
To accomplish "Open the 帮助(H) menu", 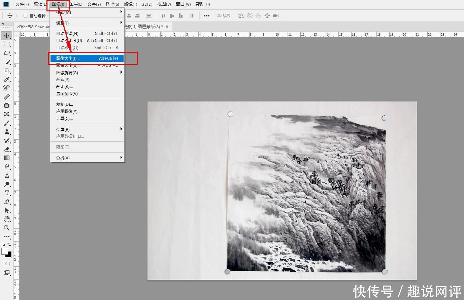I will [x=203, y=4].
